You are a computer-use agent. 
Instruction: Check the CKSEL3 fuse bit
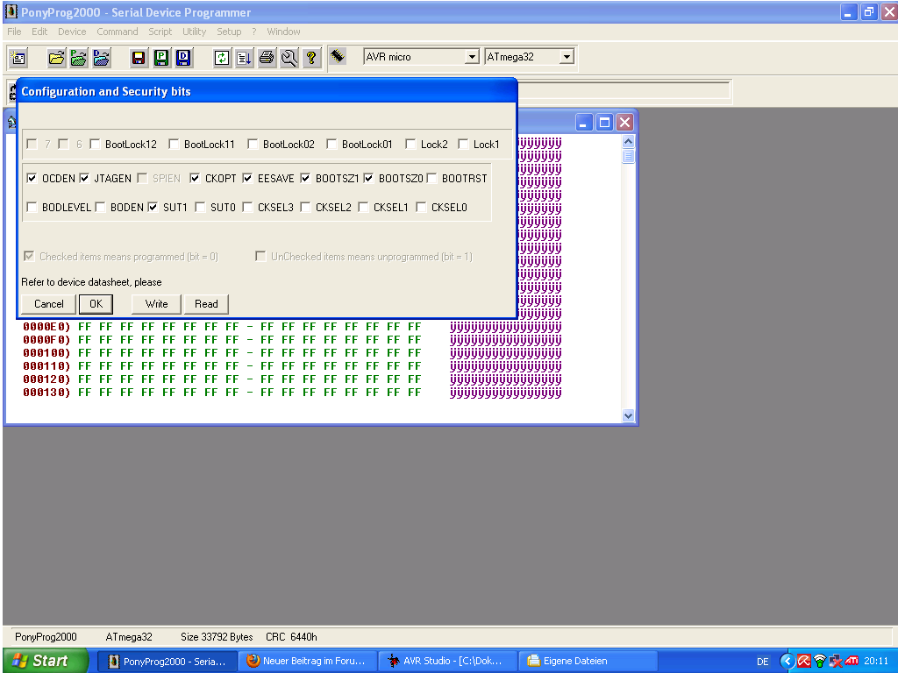point(248,207)
